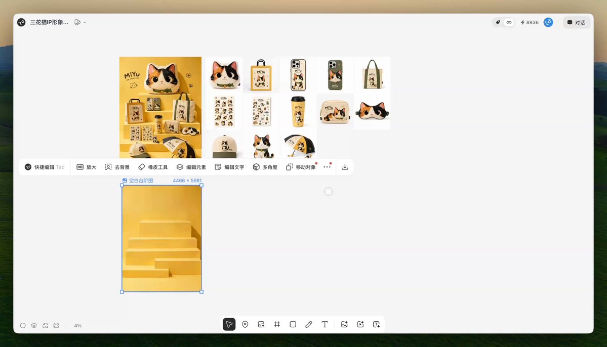Select the location pin marker tool
The image size is (607, 347).
click(245, 324)
